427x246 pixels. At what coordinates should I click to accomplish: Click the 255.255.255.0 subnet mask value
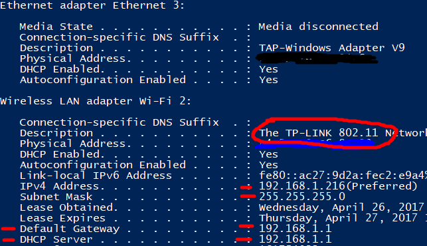pyautogui.click(x=302, y=197)
